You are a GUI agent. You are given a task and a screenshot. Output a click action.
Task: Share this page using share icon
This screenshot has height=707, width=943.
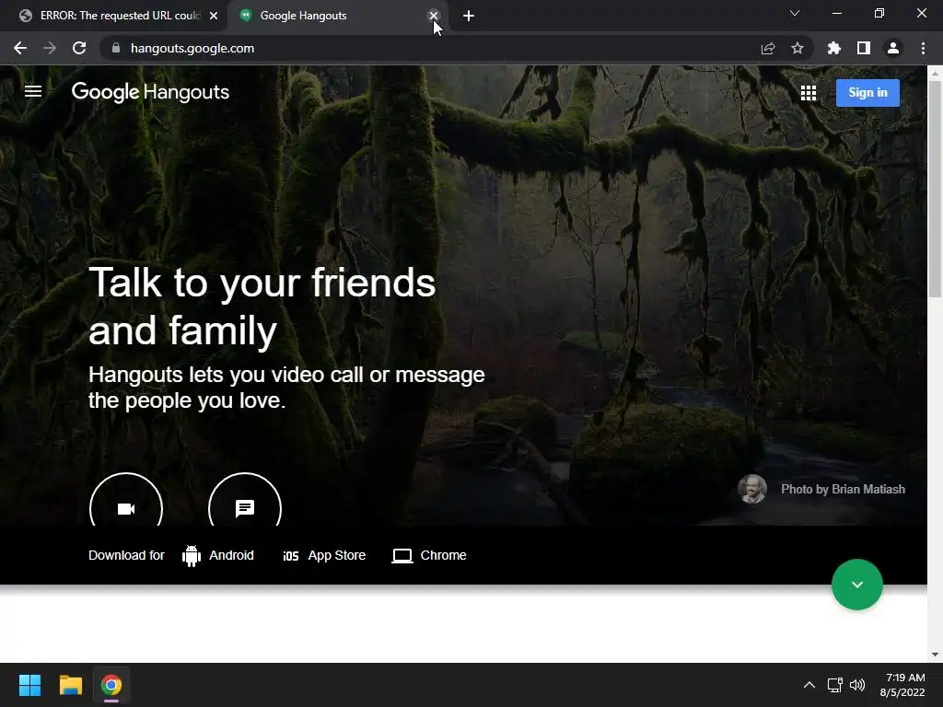point(768,49)
